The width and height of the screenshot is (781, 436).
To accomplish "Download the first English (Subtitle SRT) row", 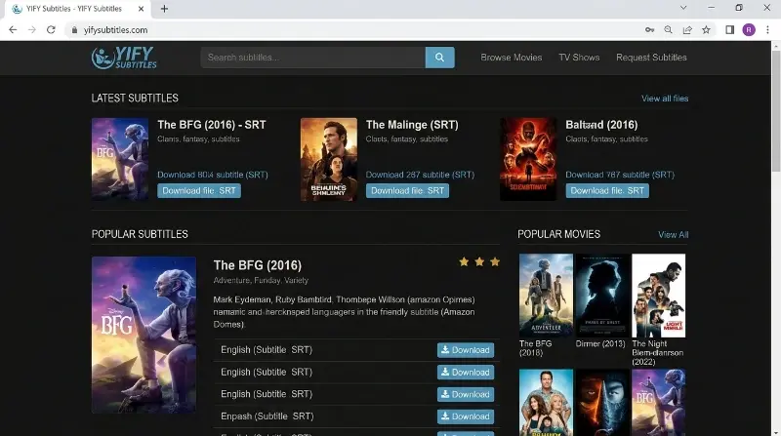I will point(466,350).
